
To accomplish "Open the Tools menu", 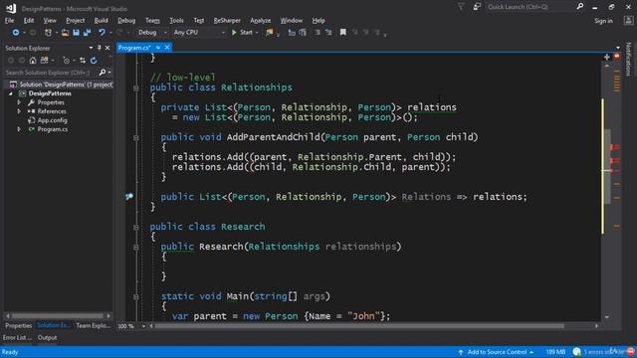I will tap(176, 20).
